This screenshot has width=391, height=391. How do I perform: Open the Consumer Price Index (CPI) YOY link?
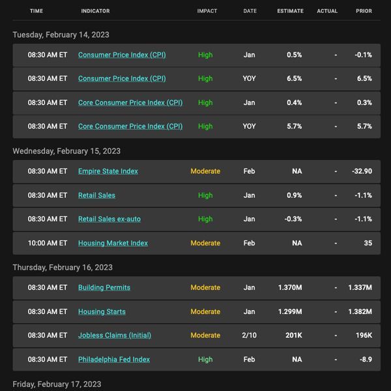[122, 79]
